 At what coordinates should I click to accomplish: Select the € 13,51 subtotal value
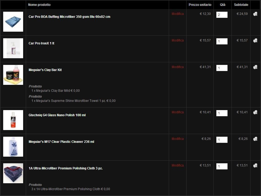[242, 165]
